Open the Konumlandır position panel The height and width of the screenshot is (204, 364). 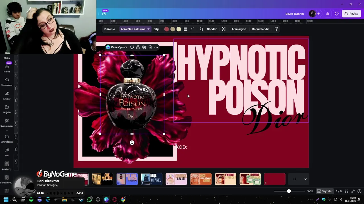tap(260, 29)
